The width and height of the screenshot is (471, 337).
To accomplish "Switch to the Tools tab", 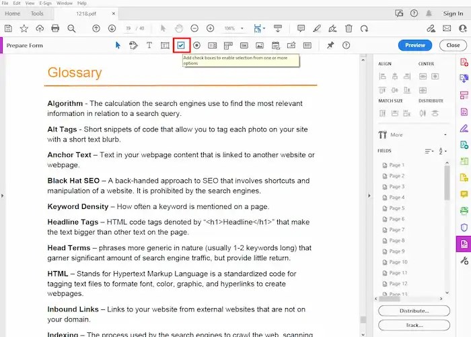I will (37, 13).
